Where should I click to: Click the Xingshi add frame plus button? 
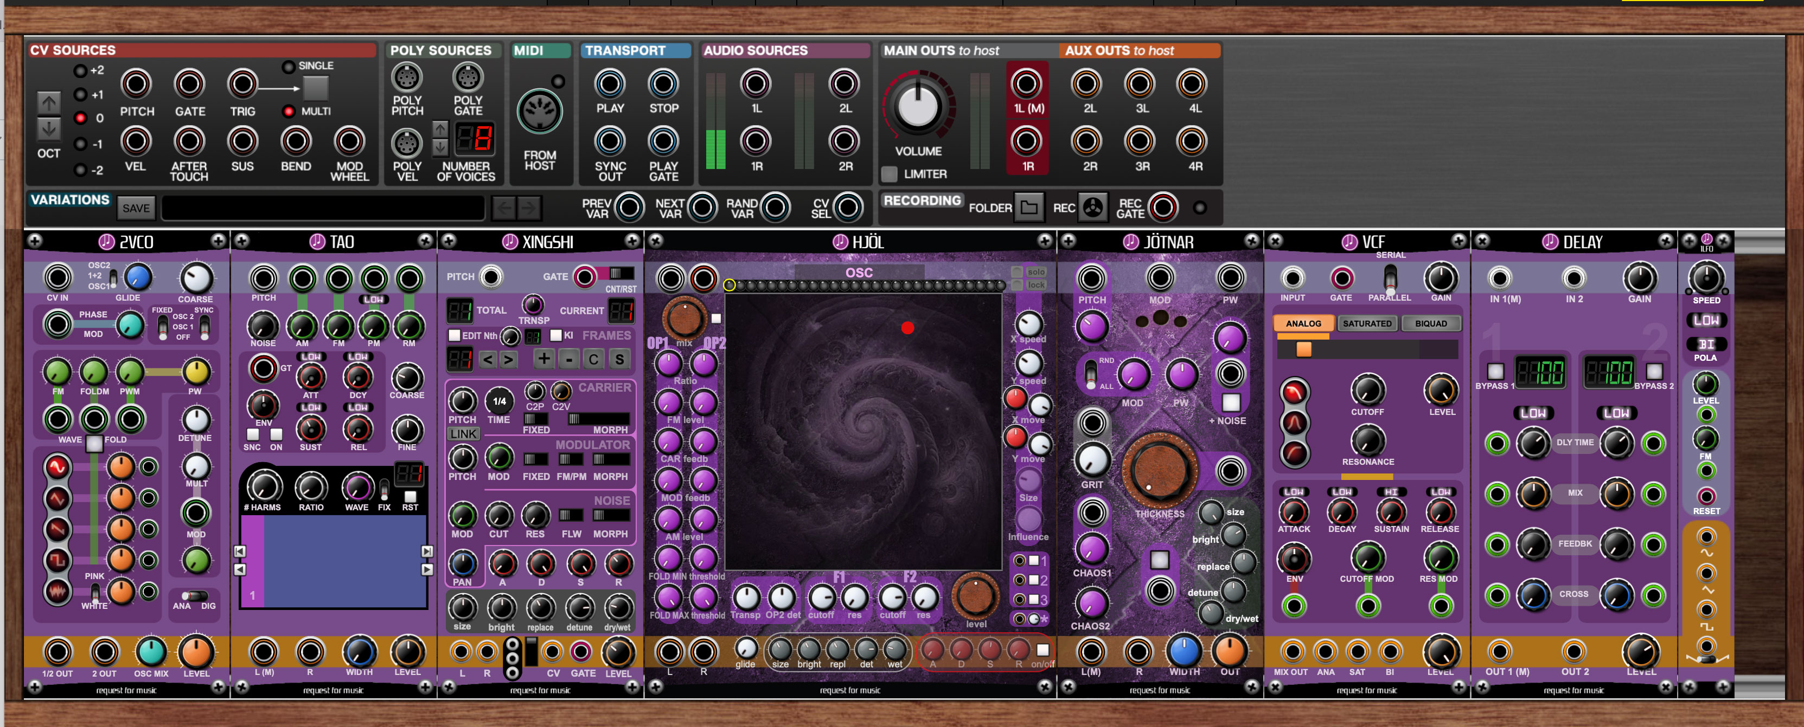point(543,359)
